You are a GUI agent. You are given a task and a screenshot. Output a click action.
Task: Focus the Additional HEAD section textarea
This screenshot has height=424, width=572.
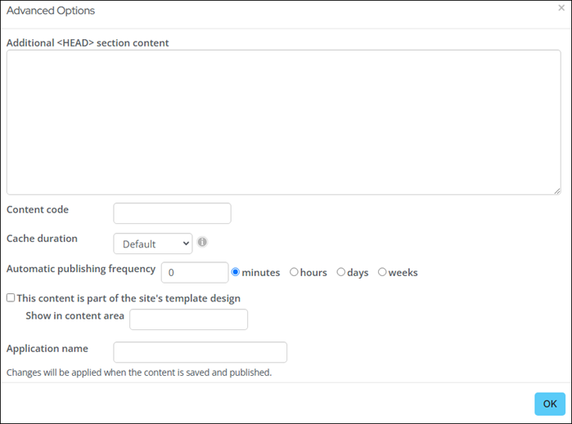[x=283, y=123]
